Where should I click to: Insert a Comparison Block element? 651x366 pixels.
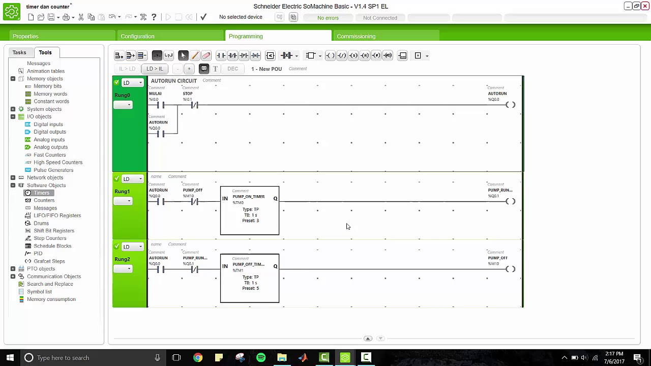tap(270, 55)
